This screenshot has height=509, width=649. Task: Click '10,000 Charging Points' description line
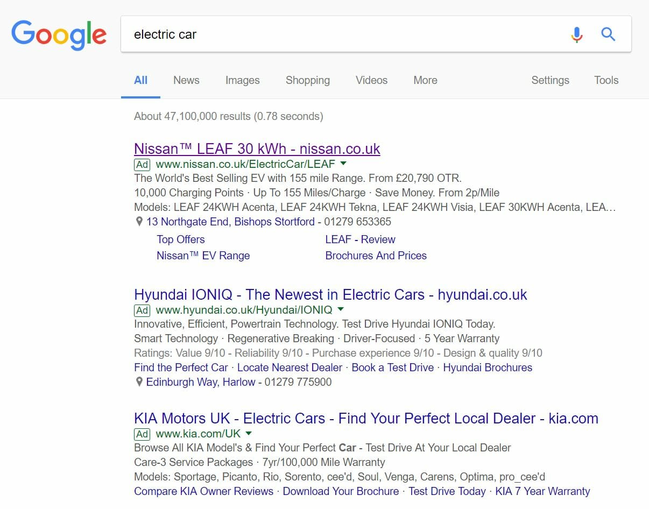click(316, 193)
